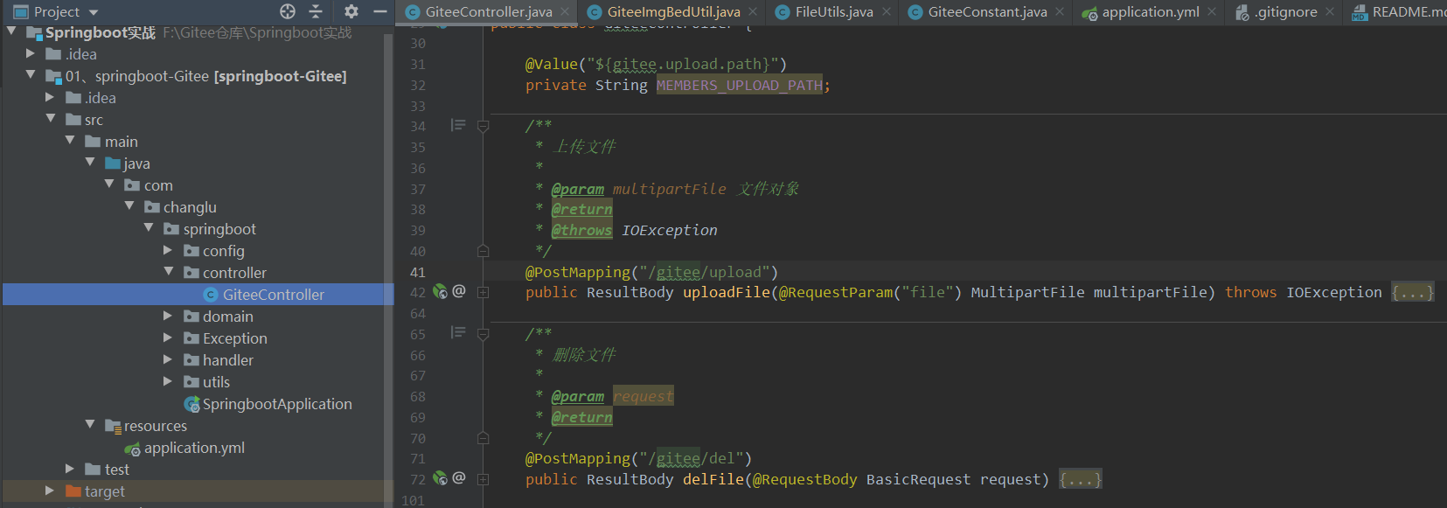Viewport: 1447px width, 508px height.
Task: Select SpringbootApplication class in tree
Action: [x=277, y=404]
